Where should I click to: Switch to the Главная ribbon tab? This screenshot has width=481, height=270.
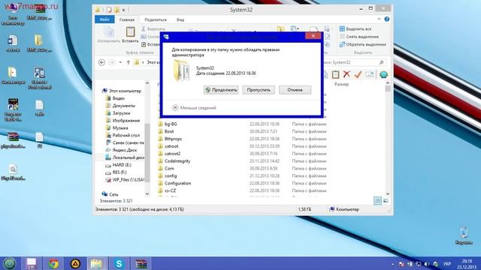click(127, 19)
